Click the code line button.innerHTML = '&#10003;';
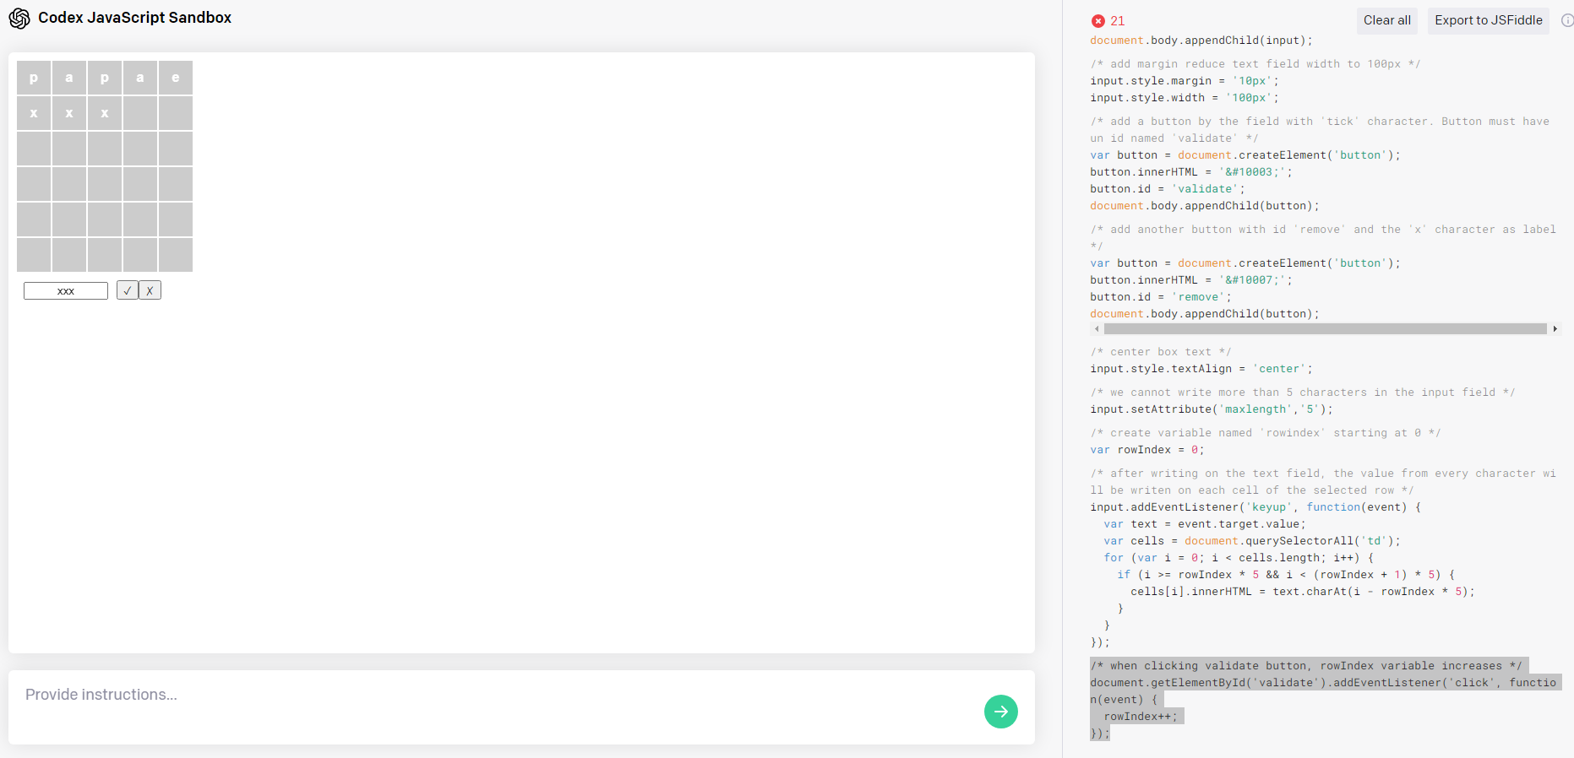 point(1190,172)
